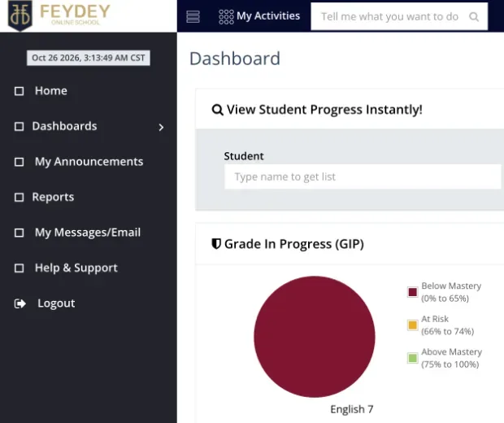Expand the Dashboards submenu chevron

(x=161, y=128)
